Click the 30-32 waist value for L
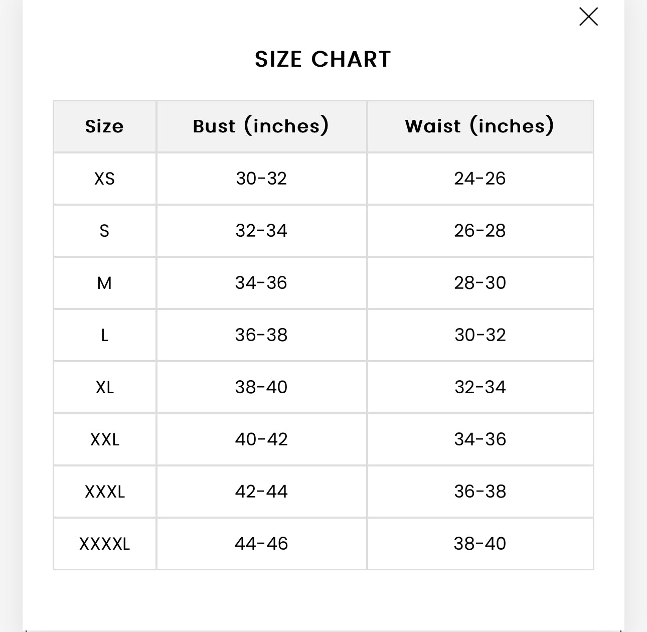 (x=480, y=335)
